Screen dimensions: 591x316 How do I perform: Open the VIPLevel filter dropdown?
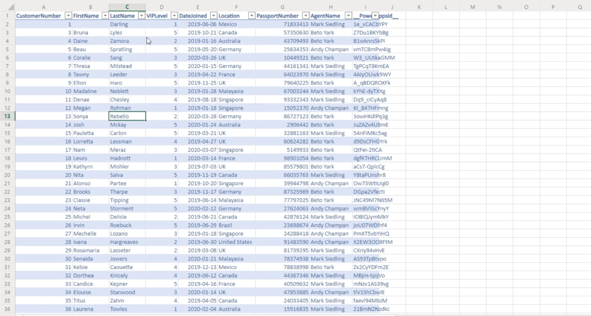[x=174, y=16]
